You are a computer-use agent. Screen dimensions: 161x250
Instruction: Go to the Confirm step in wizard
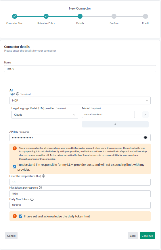[x=114, y=16]
